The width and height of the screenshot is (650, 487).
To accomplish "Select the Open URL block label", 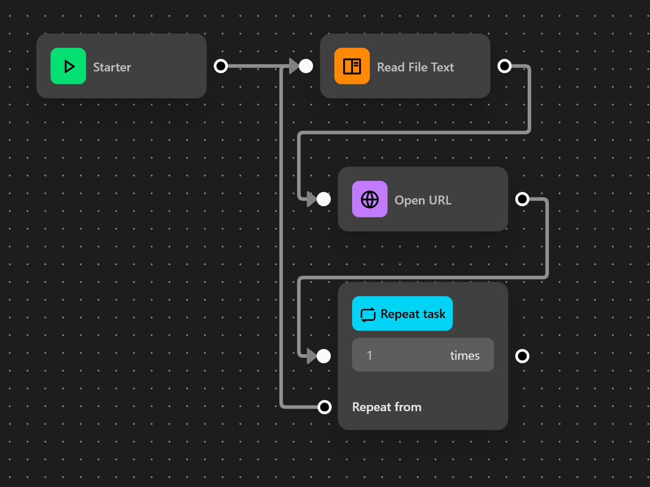I will (423, 200).
